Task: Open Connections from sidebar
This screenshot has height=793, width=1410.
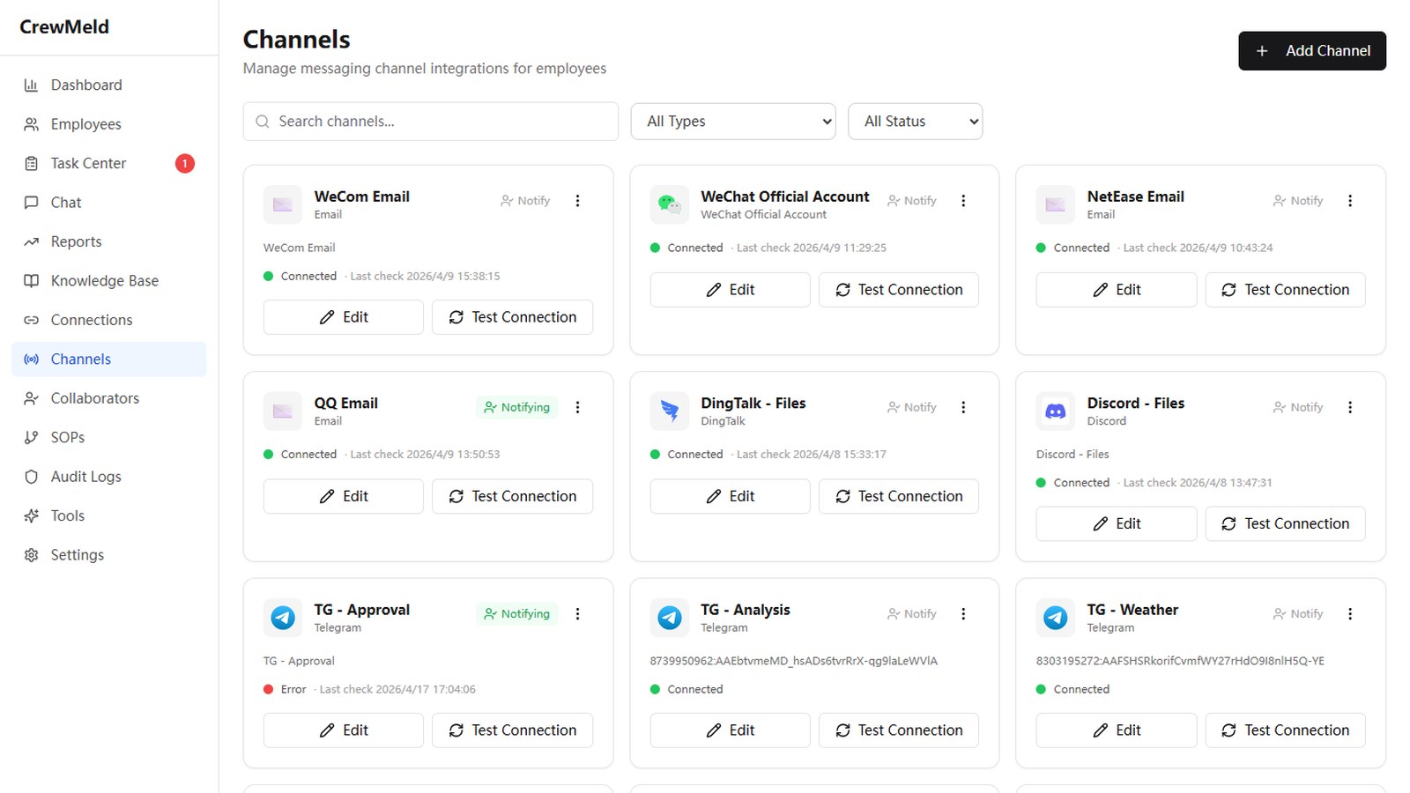Action: (x=109, y=320)
